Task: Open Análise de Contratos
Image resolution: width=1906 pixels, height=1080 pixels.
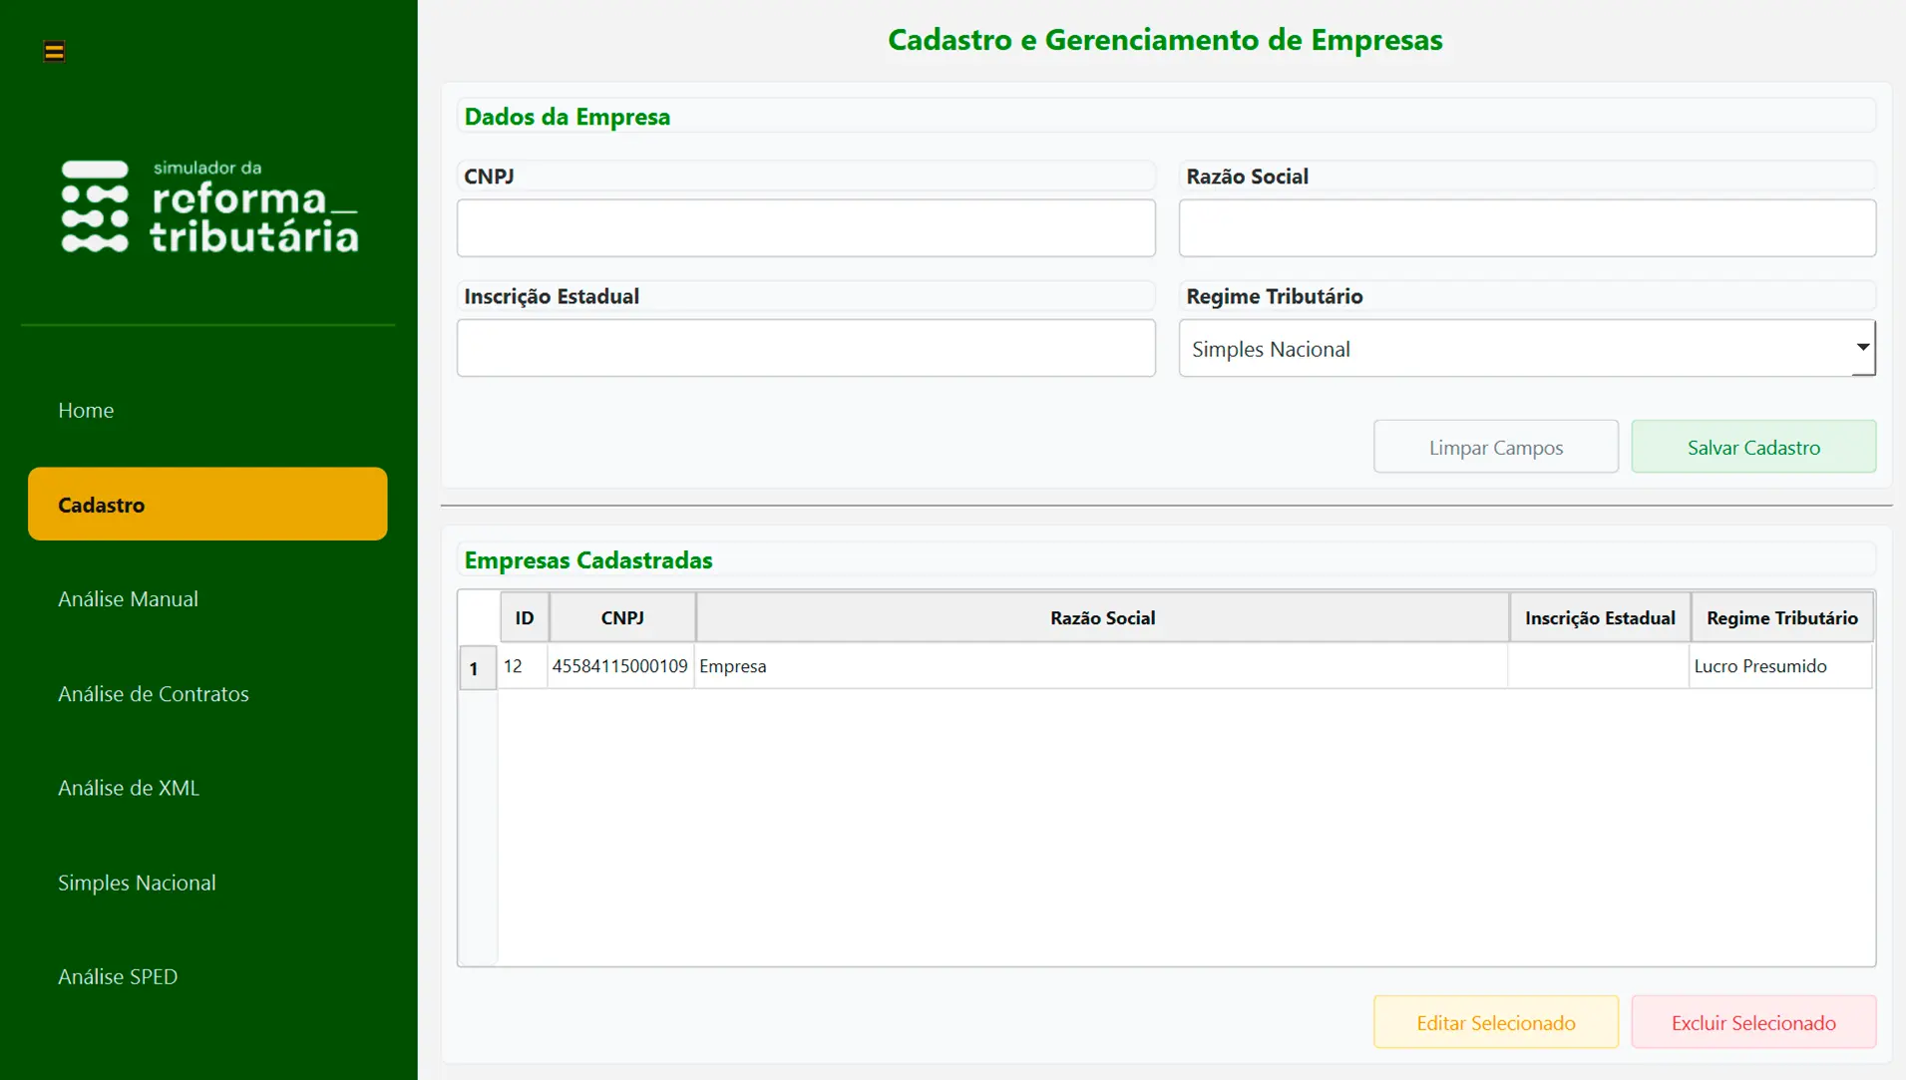Action: (153, 693)
